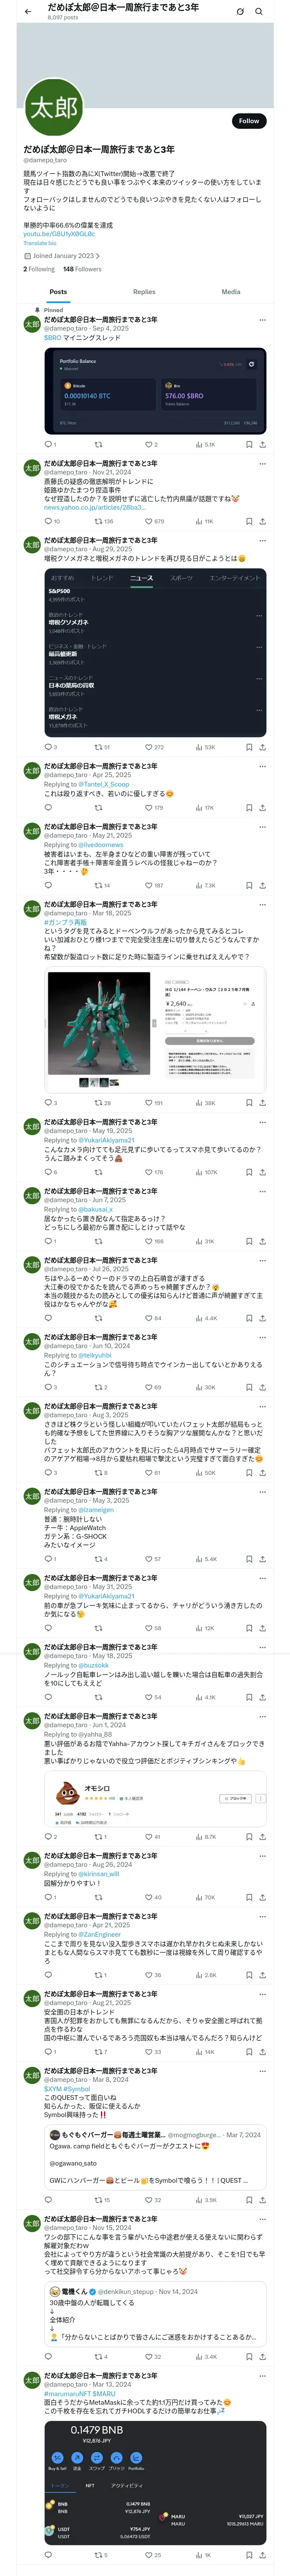Open more options on the pinned post
The width and height of the screenshot is (290, 2576).
pos(262,319)
